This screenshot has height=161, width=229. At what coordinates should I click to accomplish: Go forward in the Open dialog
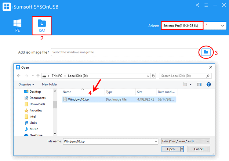[27, 76]
